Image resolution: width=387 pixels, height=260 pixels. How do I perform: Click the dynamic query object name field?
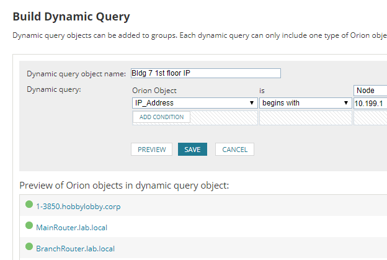tap(205, 73)
